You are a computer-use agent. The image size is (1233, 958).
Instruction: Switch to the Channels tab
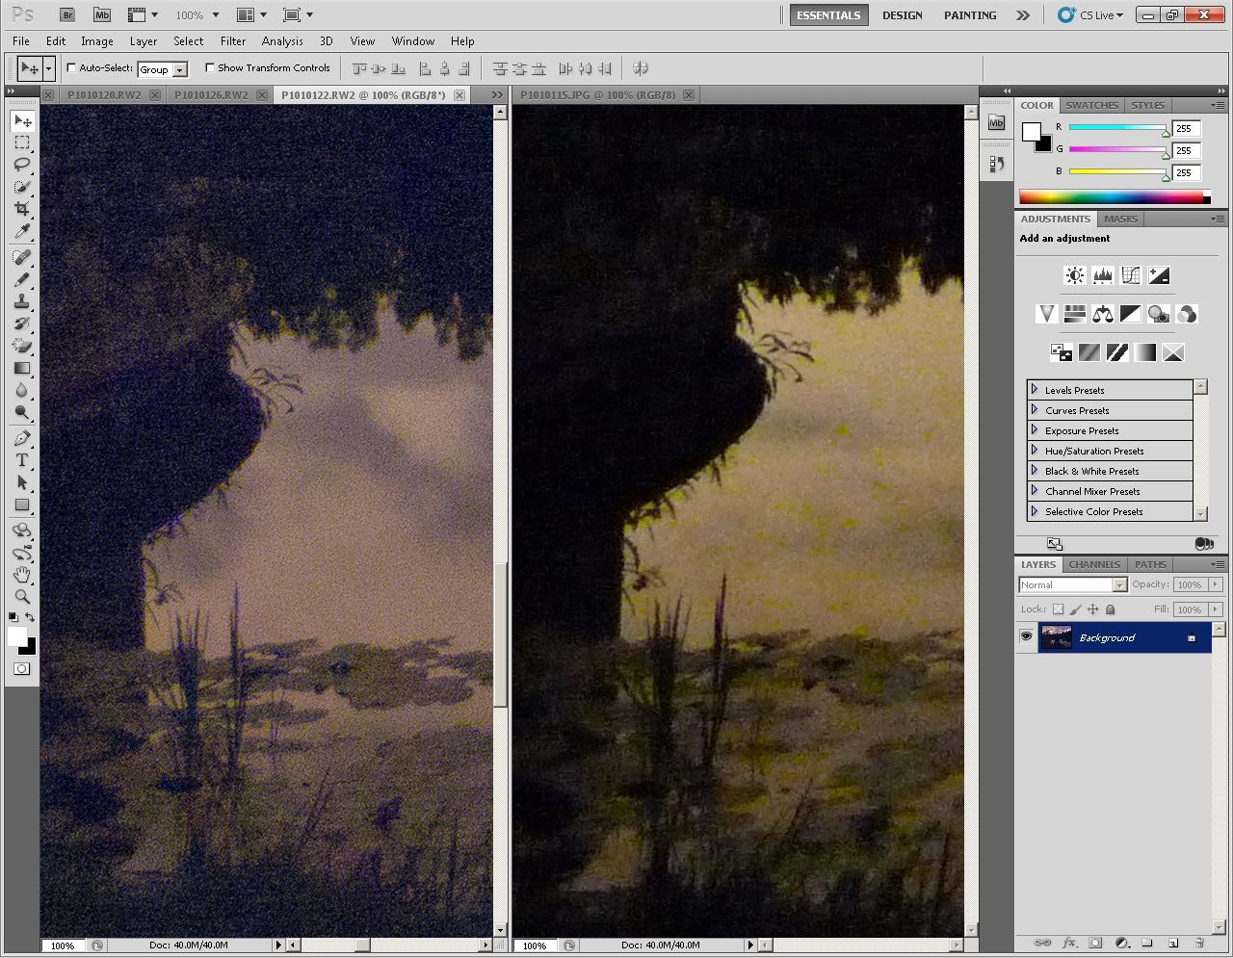[1095, 565]
